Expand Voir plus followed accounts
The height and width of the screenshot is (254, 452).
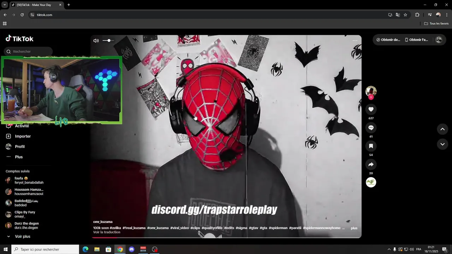[23, 236]
